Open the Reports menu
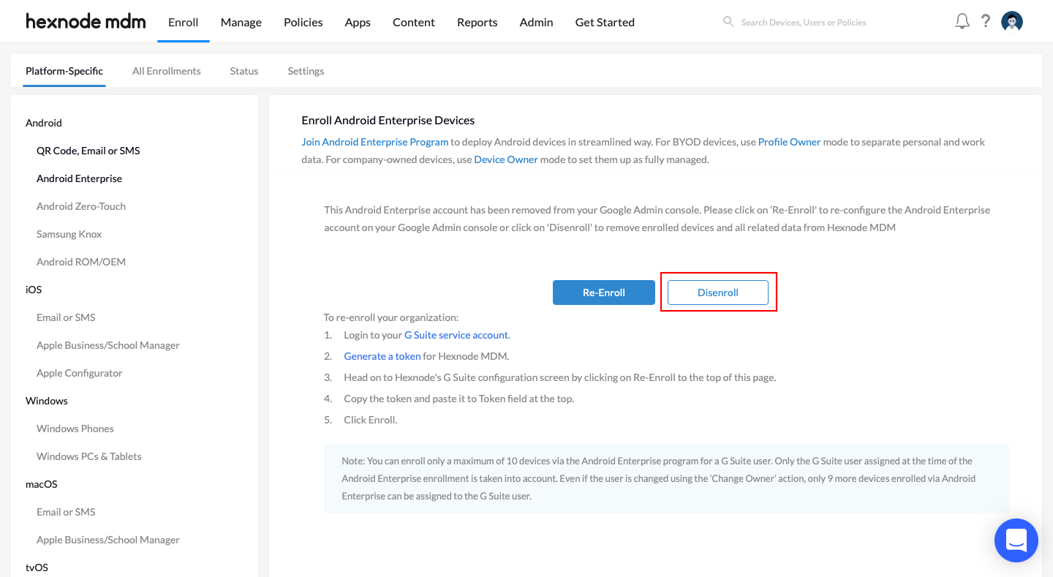This screenshot has width=1053, height=577. pyautogui.click(x=478, y=22)
